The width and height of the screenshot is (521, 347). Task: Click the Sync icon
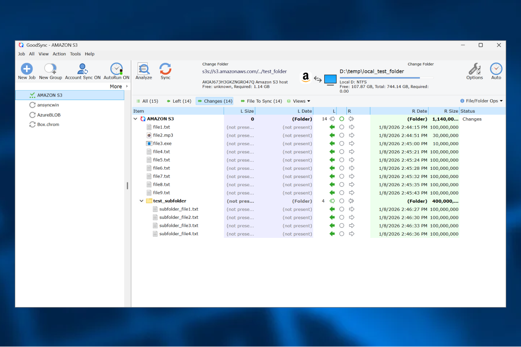click(x=165, y=69)
